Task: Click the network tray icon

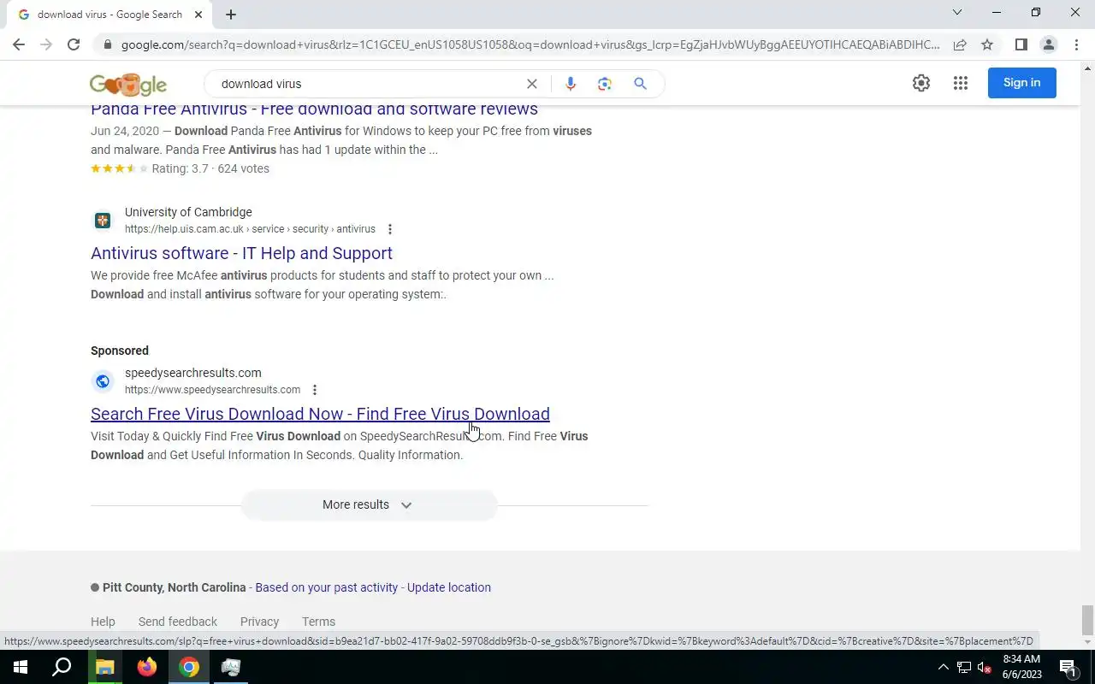Action: click(x=964, y=667)
